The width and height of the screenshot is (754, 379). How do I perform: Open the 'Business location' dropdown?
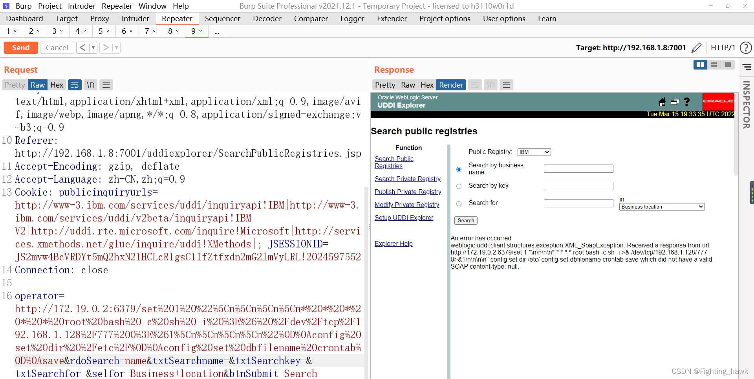pos(662,207)
